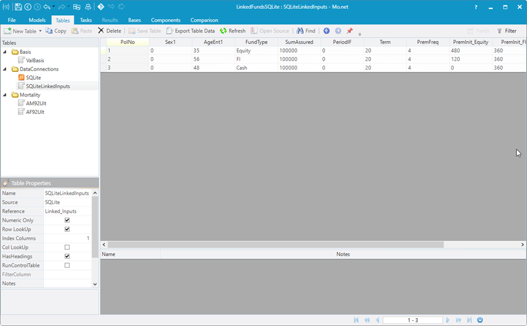Click the blue power icon in pager
This screenshot has height=326, width=527.
pos(480,320)
